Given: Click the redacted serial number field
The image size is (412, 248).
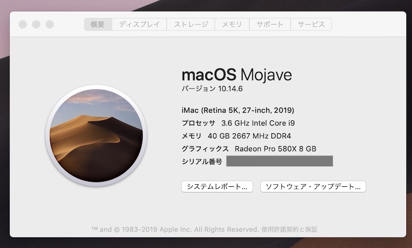Looking at the screenshot, I should pos(280,161).
